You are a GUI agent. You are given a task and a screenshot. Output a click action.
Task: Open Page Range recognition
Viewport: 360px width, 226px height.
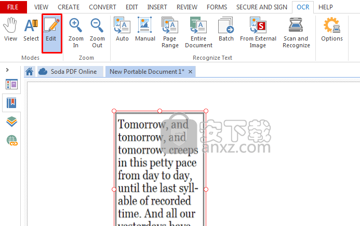coord(170,32)
